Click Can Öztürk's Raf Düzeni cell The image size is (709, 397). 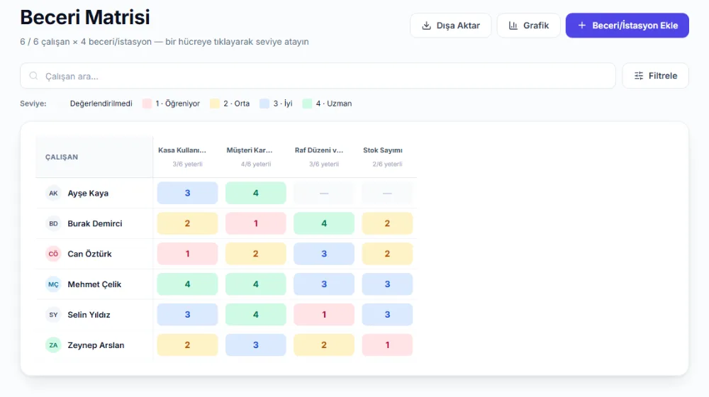click(x=324, y=254)
